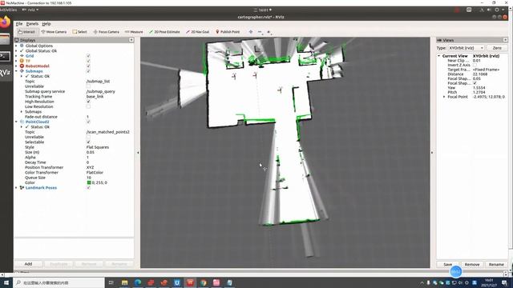Toggle the PointCloud2 Selectable checkbox
The width and height of the screenshot is (513, 288).
[88, 142]
